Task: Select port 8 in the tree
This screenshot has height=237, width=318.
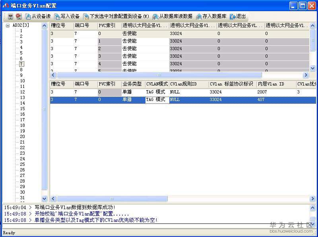Action: coord(21,70)
